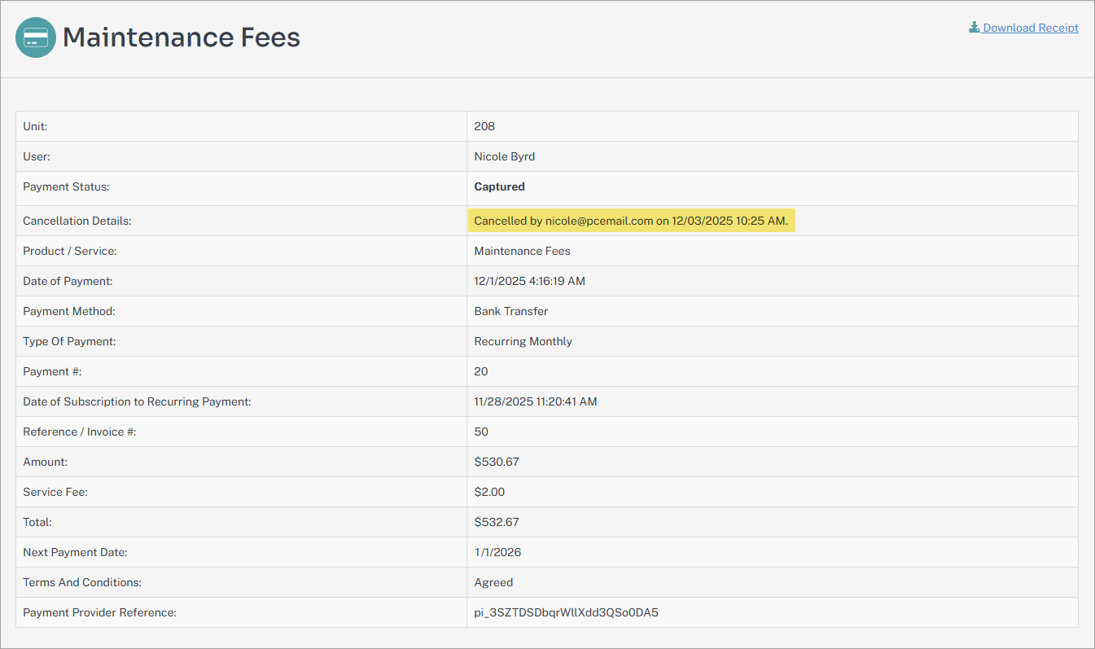Click the service fee $2.00
1095x649 pixels.
[x=489, y=492]
